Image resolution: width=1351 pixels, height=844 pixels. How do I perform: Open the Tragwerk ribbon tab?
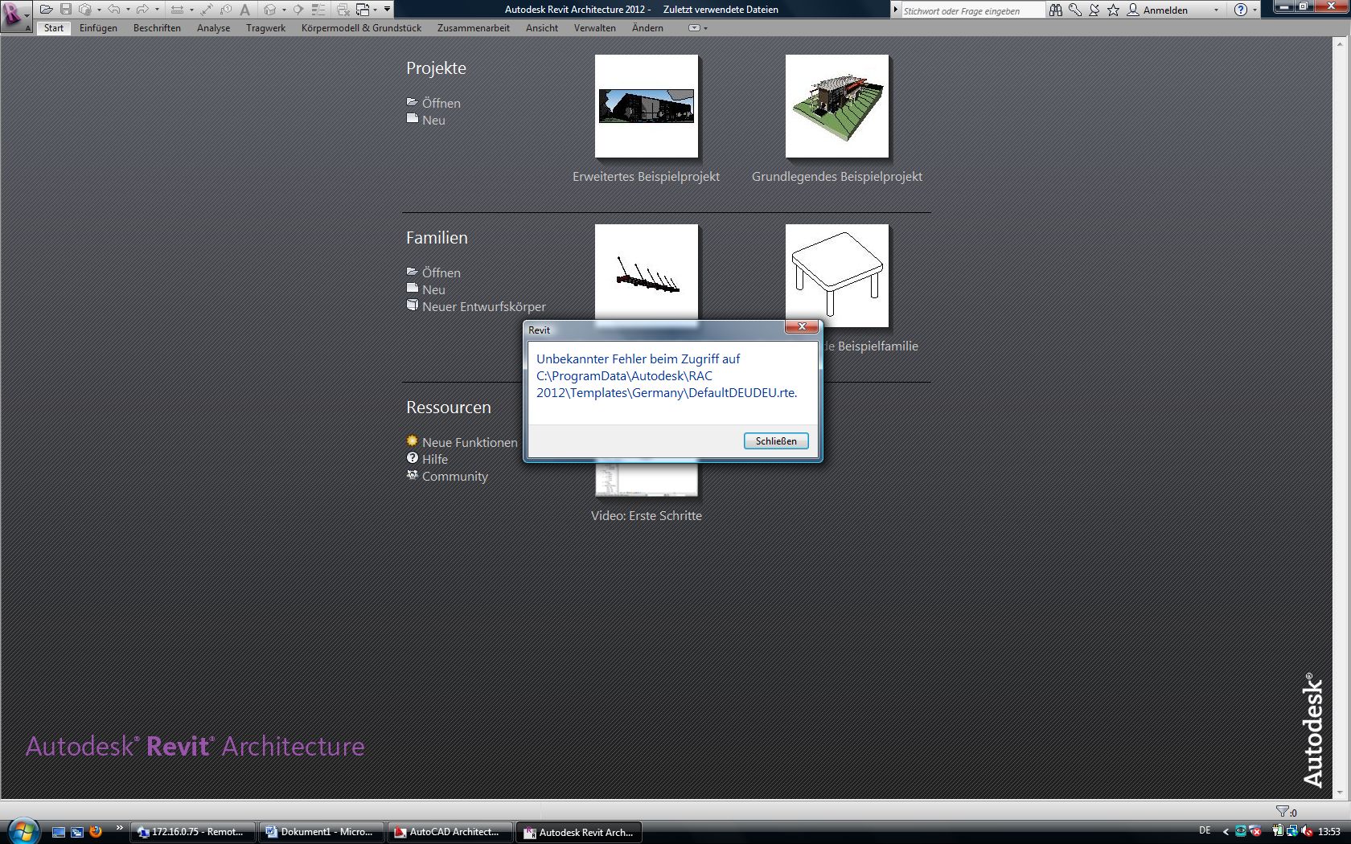(265, 28)
